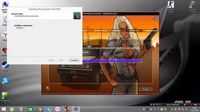Image resolution: width=200 pixels, height=112 pixels.
Task: Open the QuickBinder desktop shortcut
Action: tap(5, 97)
